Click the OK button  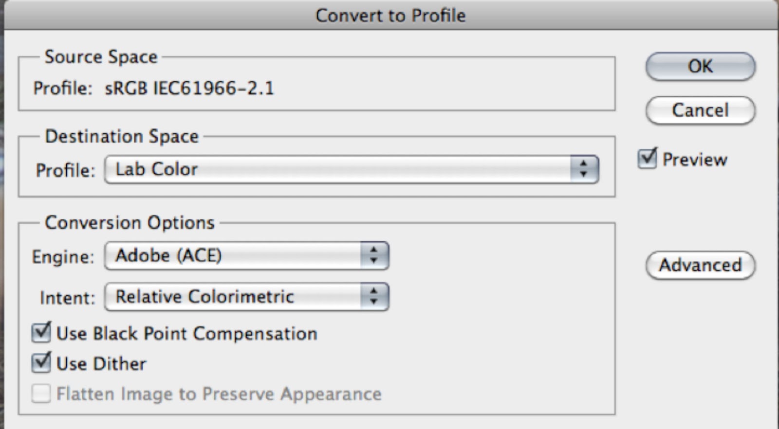pos(700,67)
